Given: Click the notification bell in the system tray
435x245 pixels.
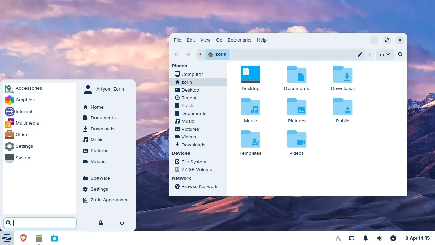Looking at the screenshot, I should (366, 238).
